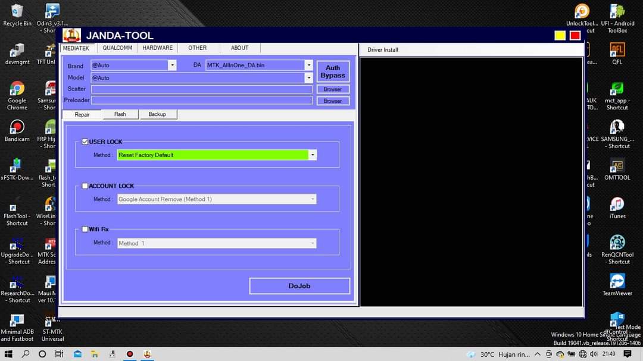Click Browser button for Preloader
Viewport: 643px width, 361px height.
(x=333, y=101)
